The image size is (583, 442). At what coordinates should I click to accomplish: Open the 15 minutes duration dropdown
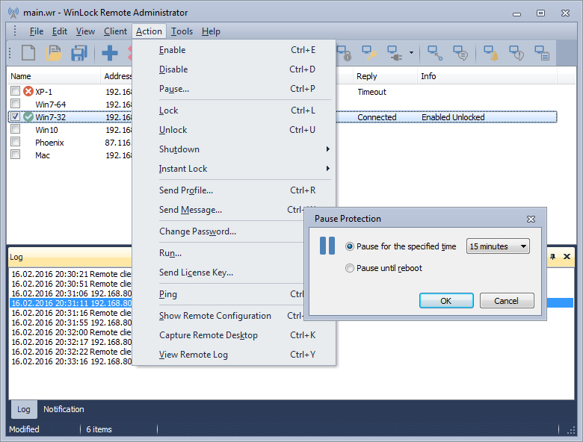[x=498, y=246]
